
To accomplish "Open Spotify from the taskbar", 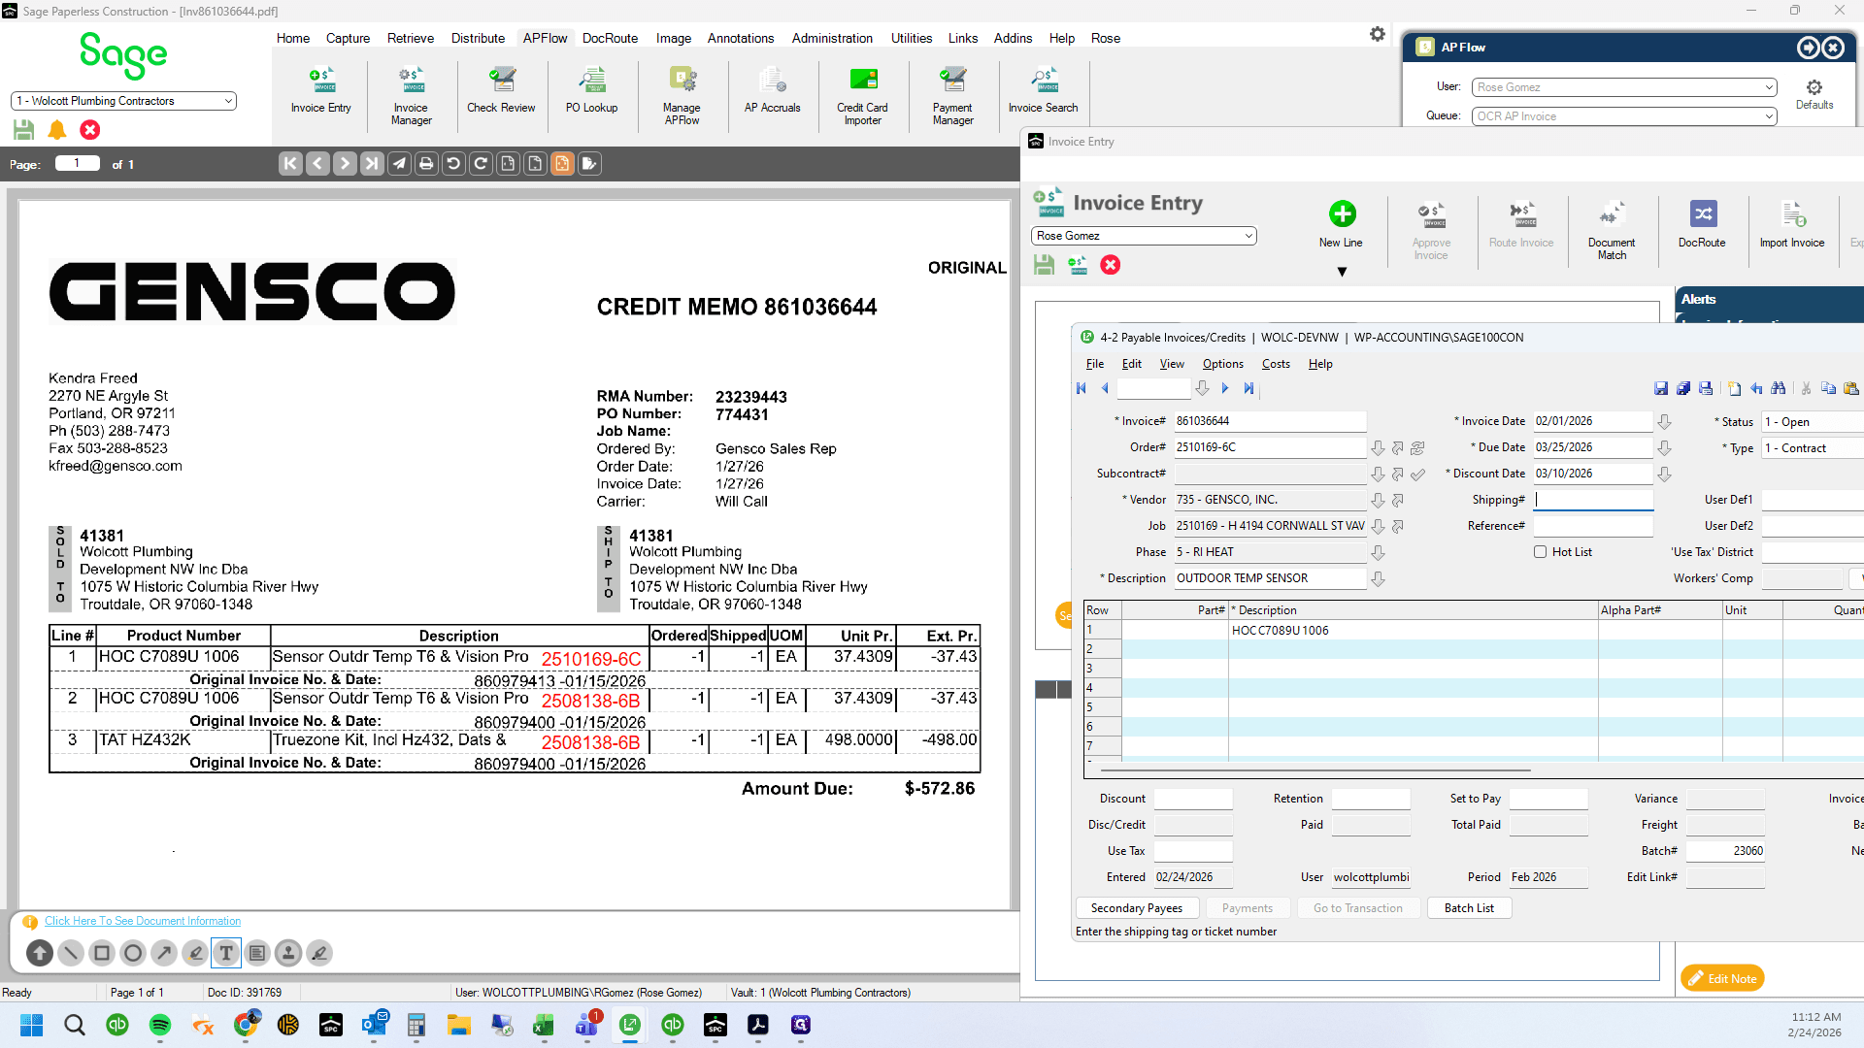I will (160, 1025).
